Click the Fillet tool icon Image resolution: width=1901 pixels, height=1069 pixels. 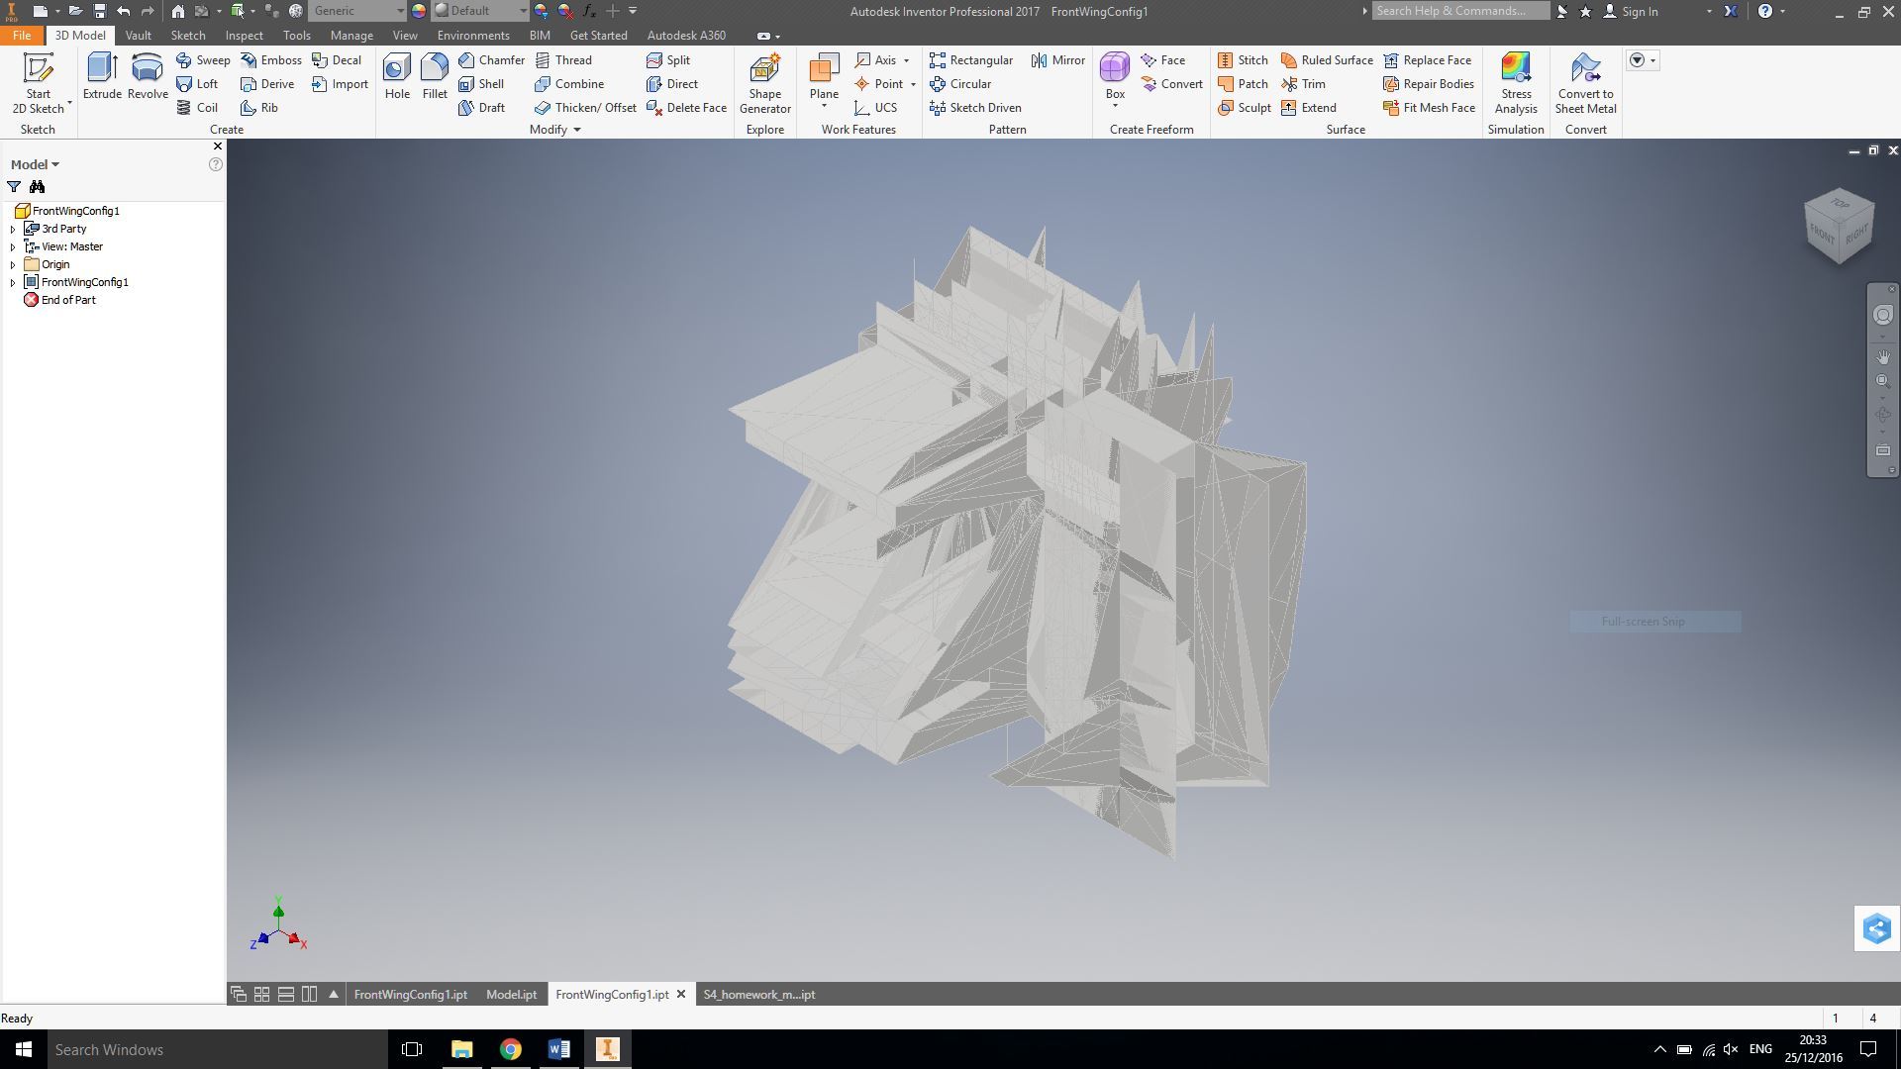tap(435, 68)
